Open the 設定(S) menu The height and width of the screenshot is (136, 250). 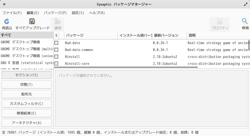(x=78, y=13)
